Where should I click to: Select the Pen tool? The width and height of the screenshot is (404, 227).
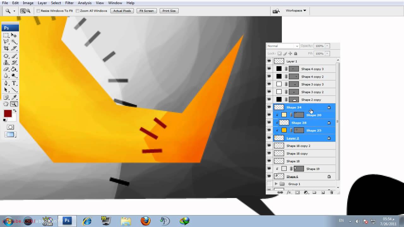click(6, 83)
